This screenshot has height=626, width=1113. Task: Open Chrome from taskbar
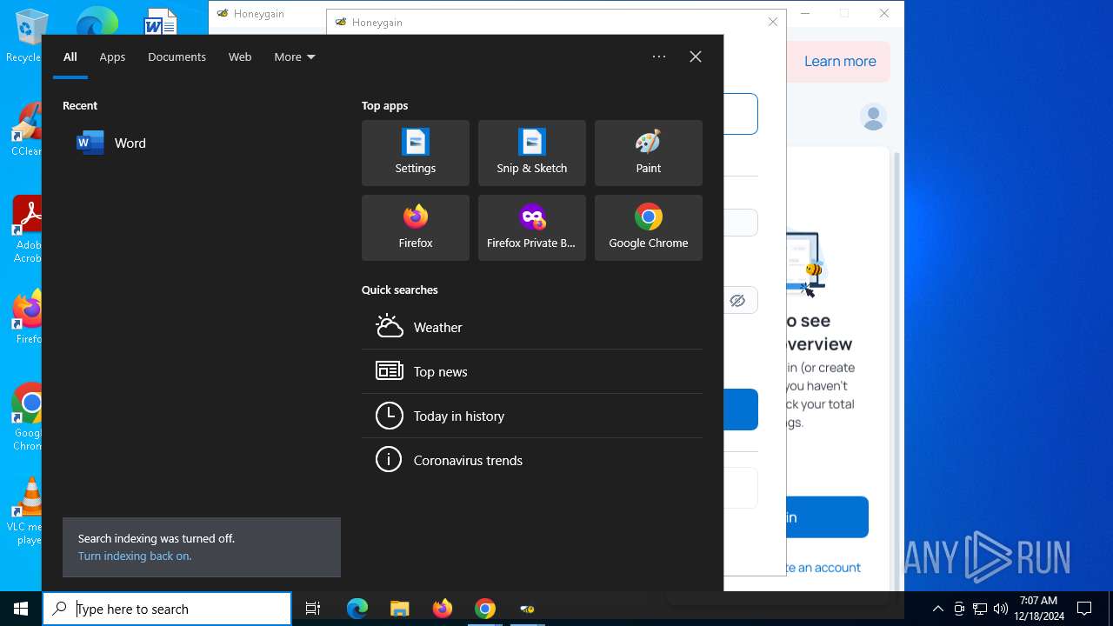click(x=485, y=609)
